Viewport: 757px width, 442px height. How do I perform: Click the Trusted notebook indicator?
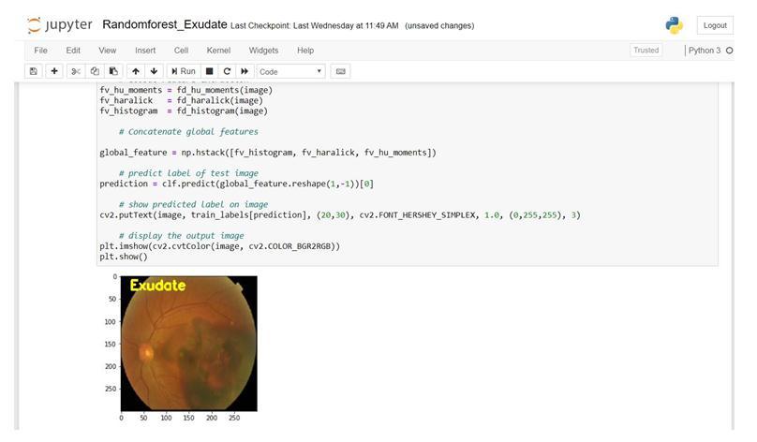646,51
